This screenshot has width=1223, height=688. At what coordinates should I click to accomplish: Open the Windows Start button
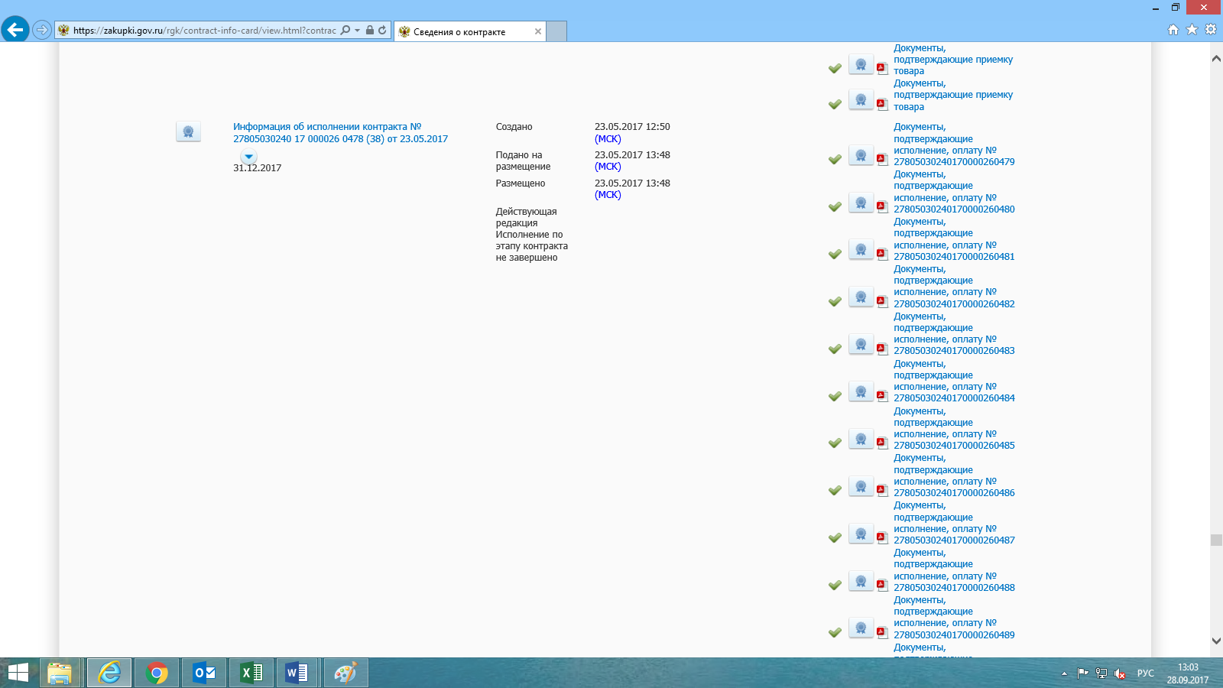[x=18, y=673]
